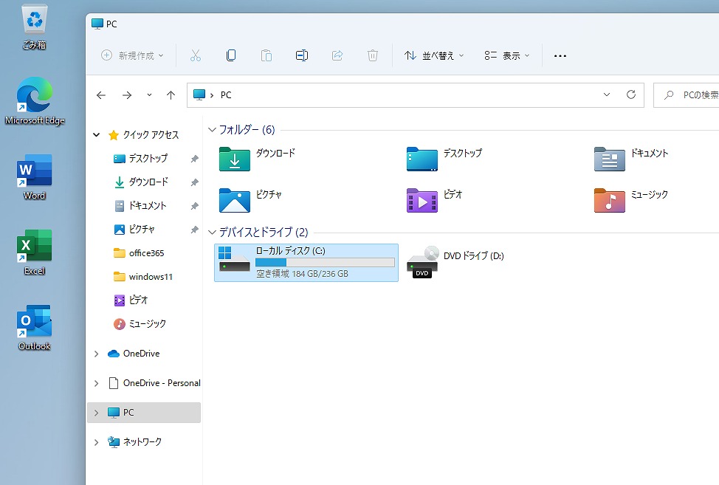Select the Outlook desktop shortcut
The image size is (719, 485).
coord(35,329)
